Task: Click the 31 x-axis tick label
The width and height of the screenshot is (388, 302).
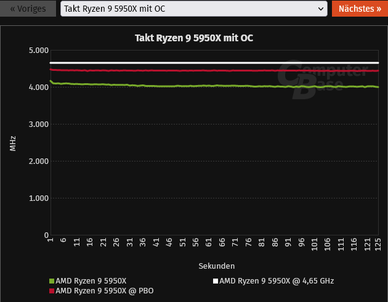Action: [129, 242]
